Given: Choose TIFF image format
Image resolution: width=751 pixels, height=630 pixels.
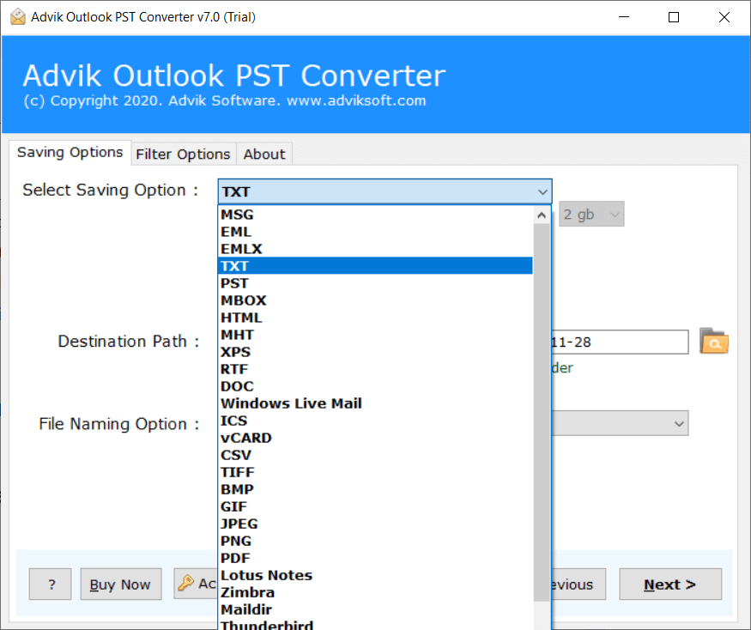Looking at the screenshot, I should 375,472.
